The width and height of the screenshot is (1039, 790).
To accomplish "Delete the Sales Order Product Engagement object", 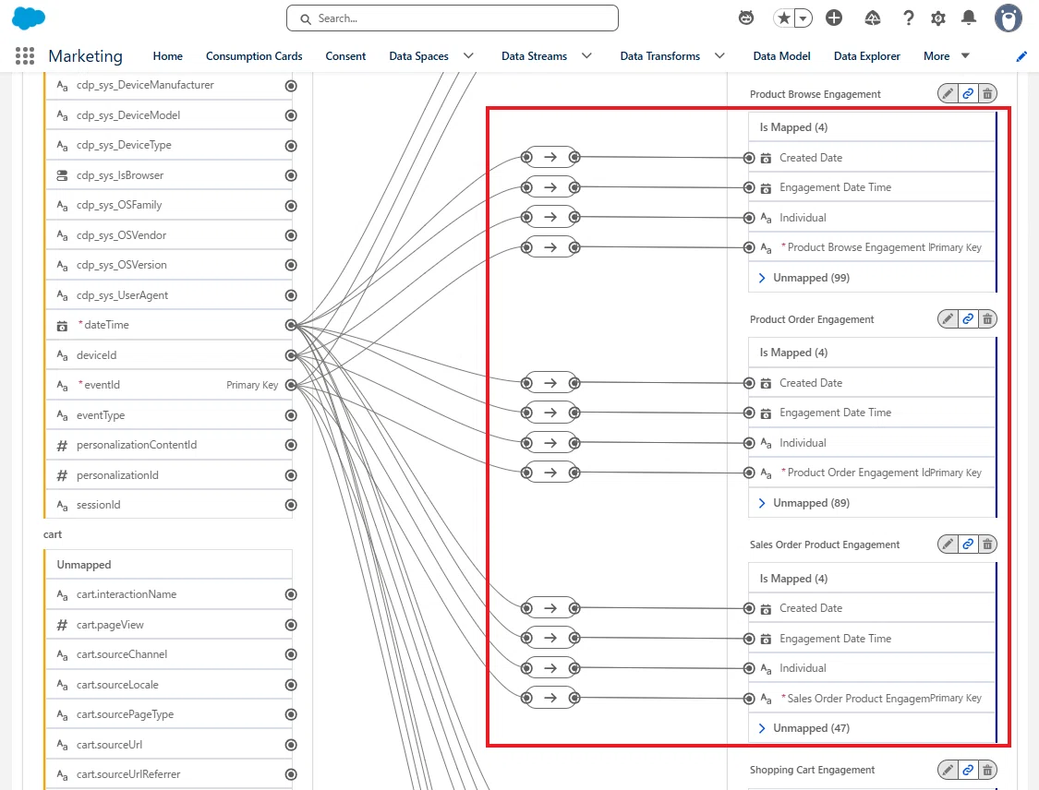I will pos(987,545).
